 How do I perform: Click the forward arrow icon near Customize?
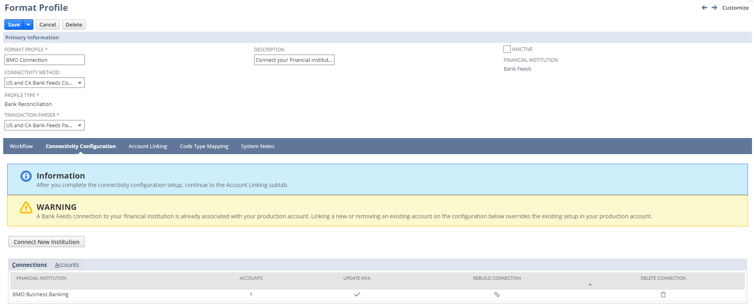714,8
